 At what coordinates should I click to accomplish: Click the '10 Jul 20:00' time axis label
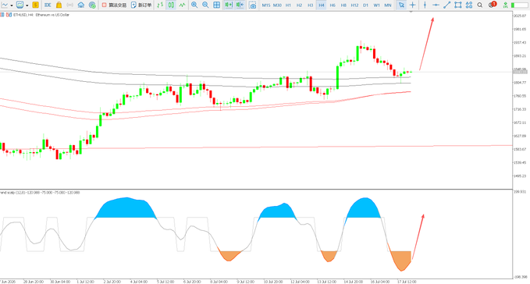coord(273,282)
